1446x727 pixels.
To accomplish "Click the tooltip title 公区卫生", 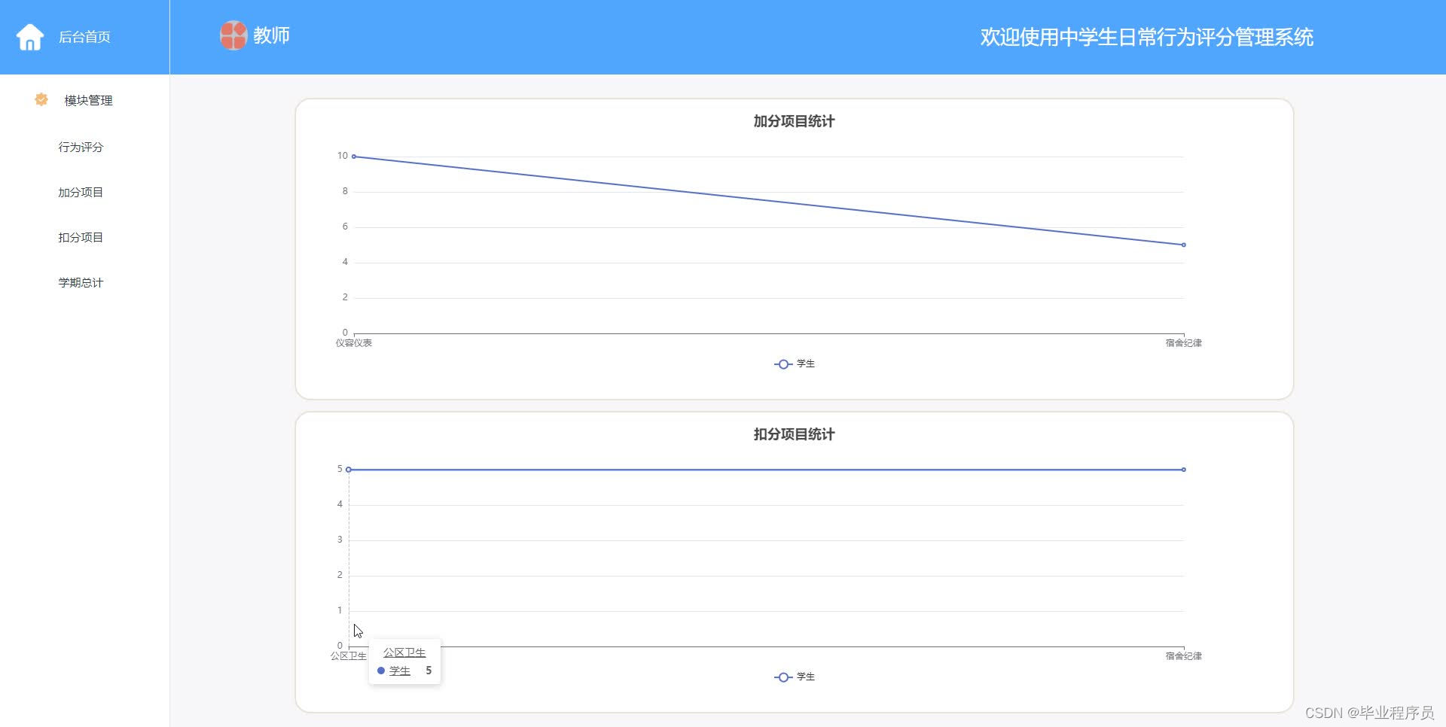I will (404, 652).
